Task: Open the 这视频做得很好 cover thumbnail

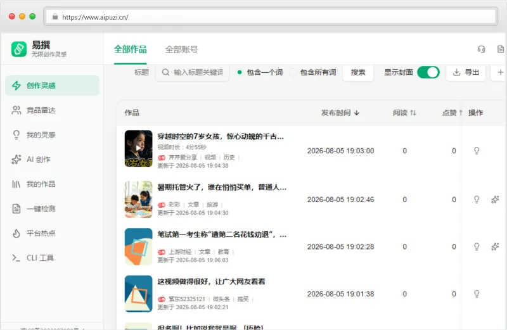Action: tap(138, 294)
